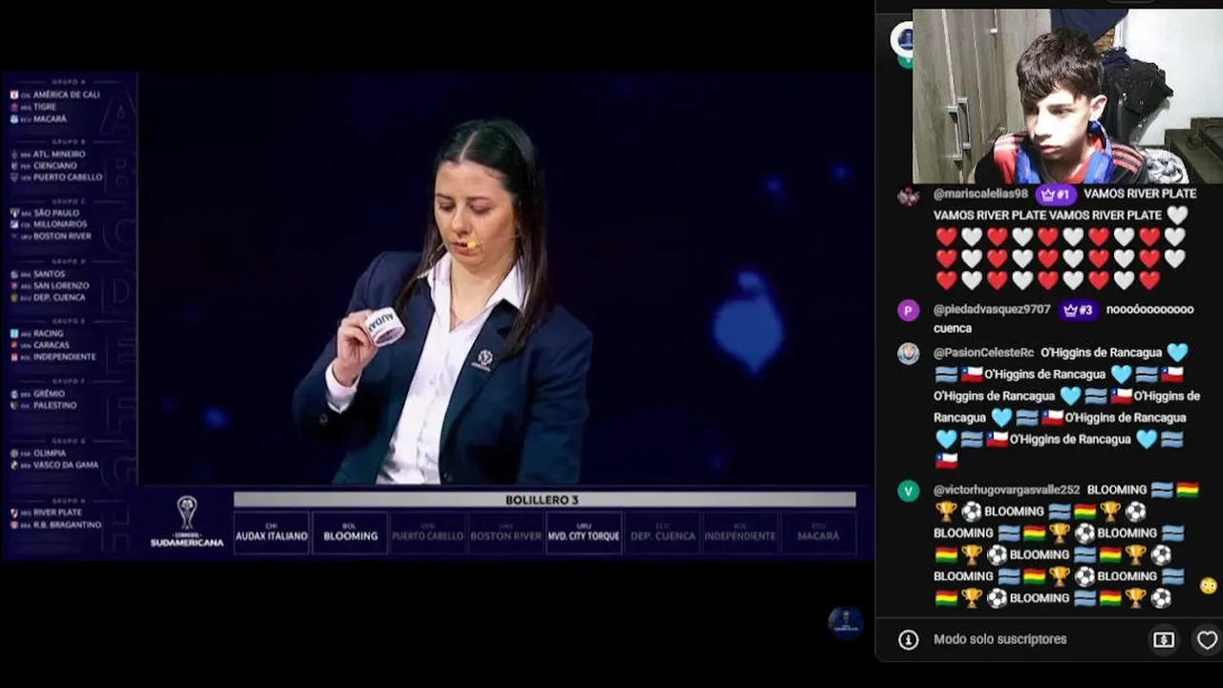1223x688 pixels.
Task: Click SÃO PAULO in Grupo C list
Action: [x=56, y=213]
